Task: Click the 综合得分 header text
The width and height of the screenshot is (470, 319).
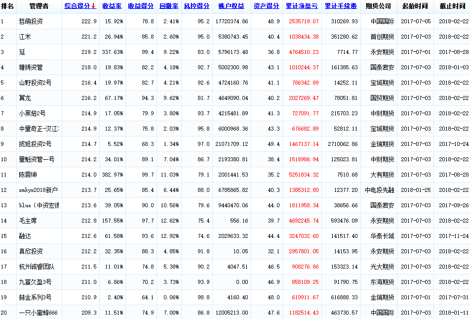Action: pyautogui.click(x=78, y=6)
